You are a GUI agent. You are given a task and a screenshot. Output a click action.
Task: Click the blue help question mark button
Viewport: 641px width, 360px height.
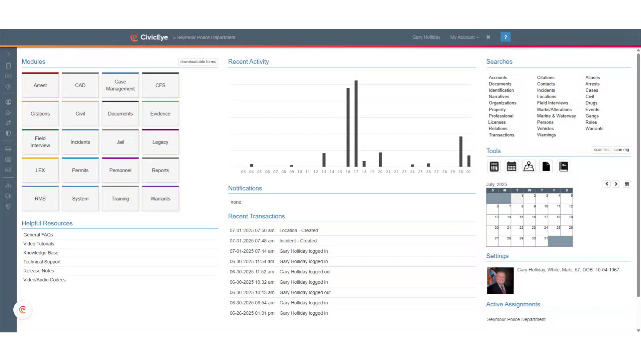pyautogui.click(x=505, y=37)
